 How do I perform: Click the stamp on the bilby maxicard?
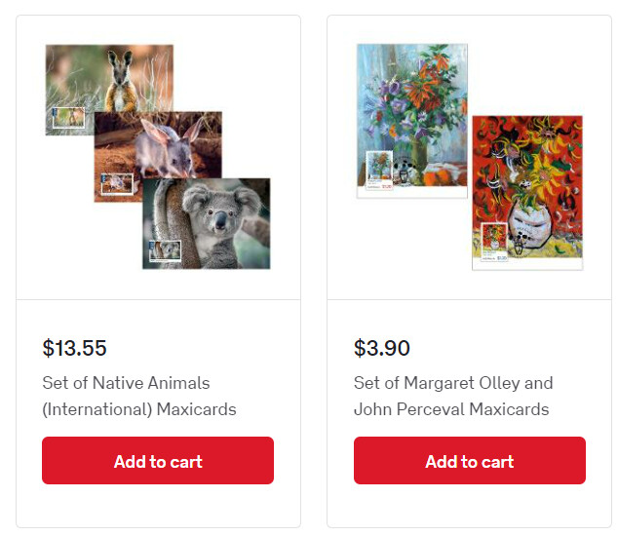(117, 183)
